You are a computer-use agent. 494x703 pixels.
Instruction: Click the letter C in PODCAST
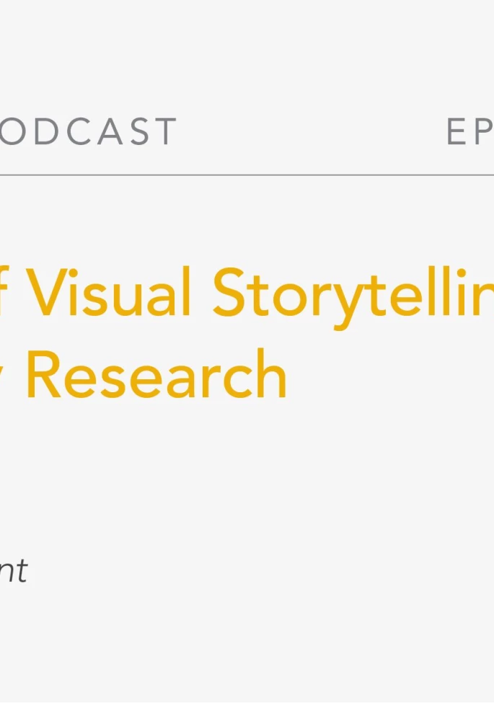79,132
